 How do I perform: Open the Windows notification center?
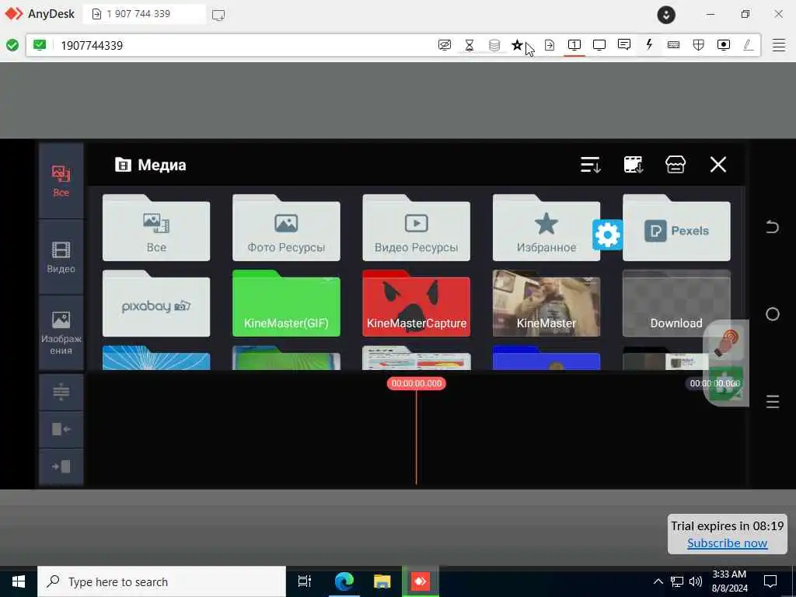click(x=770, y=581)
